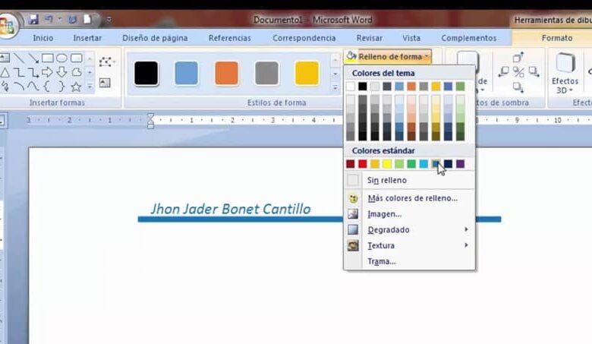Image resolution: width=592 pixels, height=344 pixels.
Task: Select the Right arrow block shape
Action: click(48, 72)
